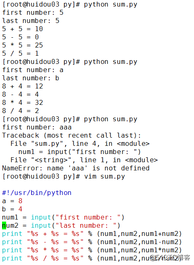Viewport: 194px width, 265px height.
Task: Click the red value 4 in b = 4
Action: [x=21, y=209]
